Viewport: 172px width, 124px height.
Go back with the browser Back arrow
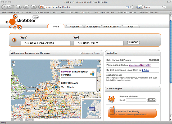click(4, 7)
